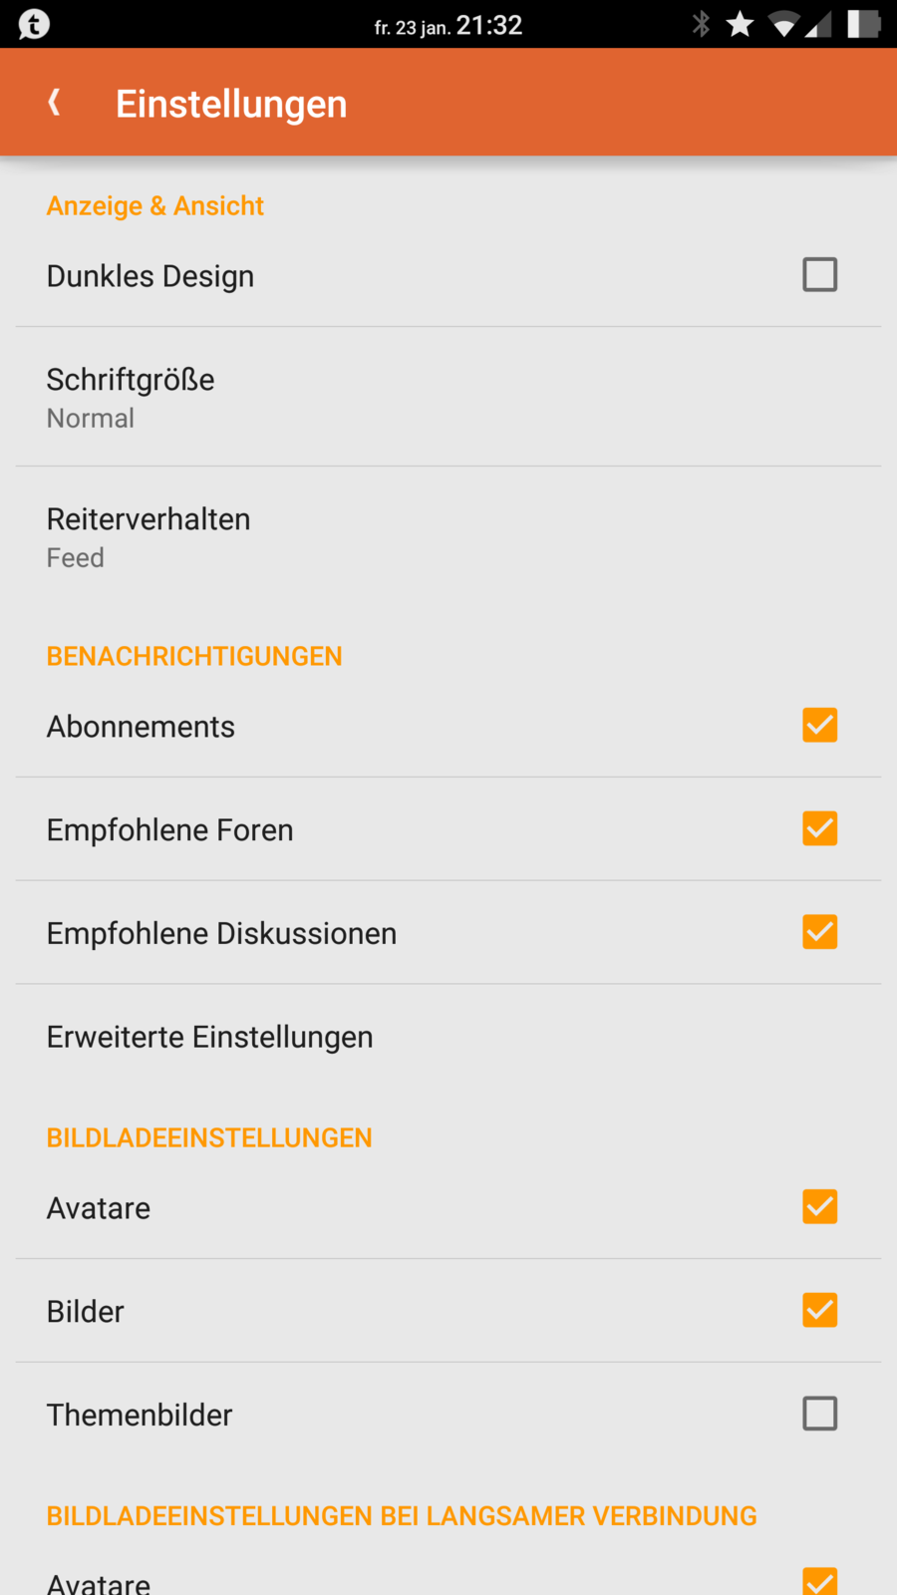Open Schriftgröße size selection
The image size is (897, 1595).
point(448,397)
